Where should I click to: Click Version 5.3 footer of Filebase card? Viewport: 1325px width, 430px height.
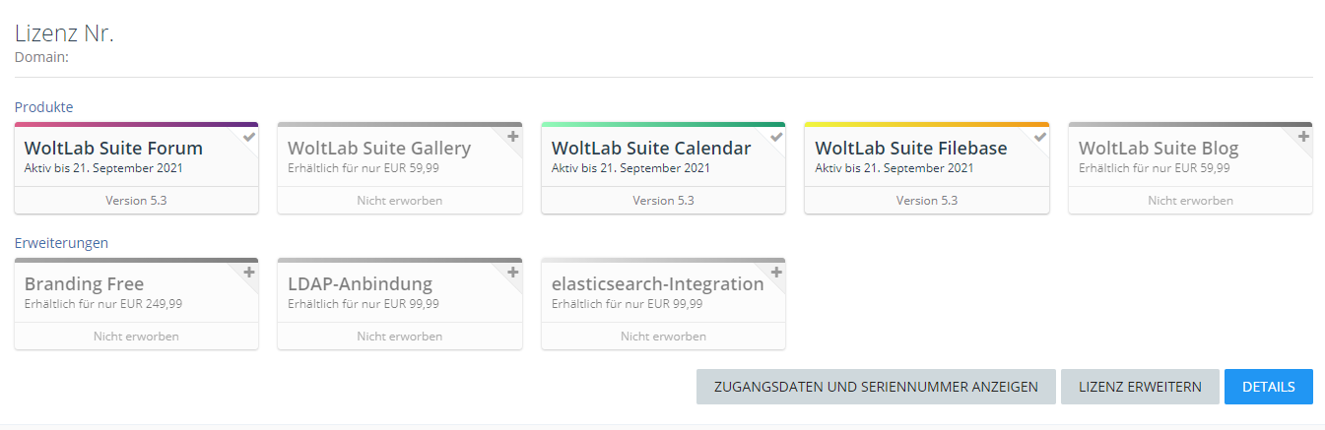[x=926, y=201]
